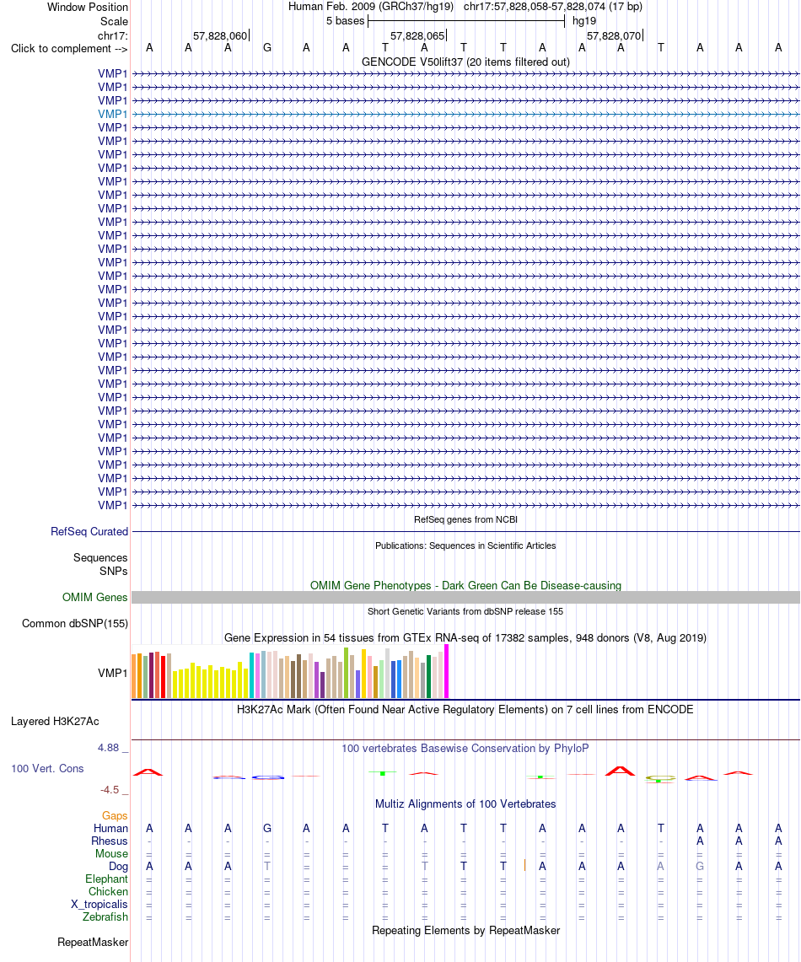The image size is (801, 962).
Task: Open the 'H3K27Ac Mark' ENCODE track title
Action: click(465, 710)
